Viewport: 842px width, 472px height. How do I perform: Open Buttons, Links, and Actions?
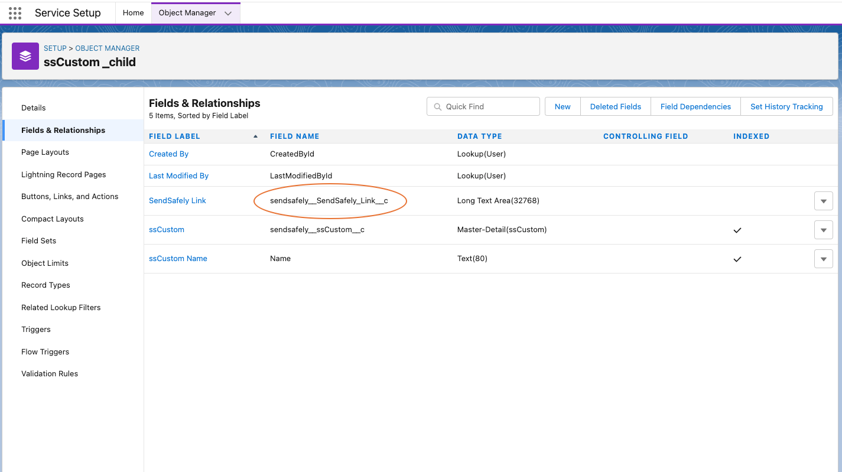[x=70, y=197]
